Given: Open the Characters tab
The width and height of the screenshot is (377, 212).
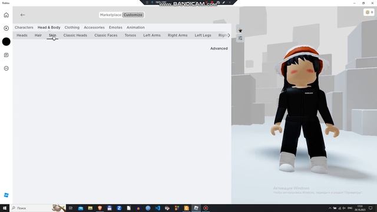Looking at the screenshot, I should click(x=24, y=28).
